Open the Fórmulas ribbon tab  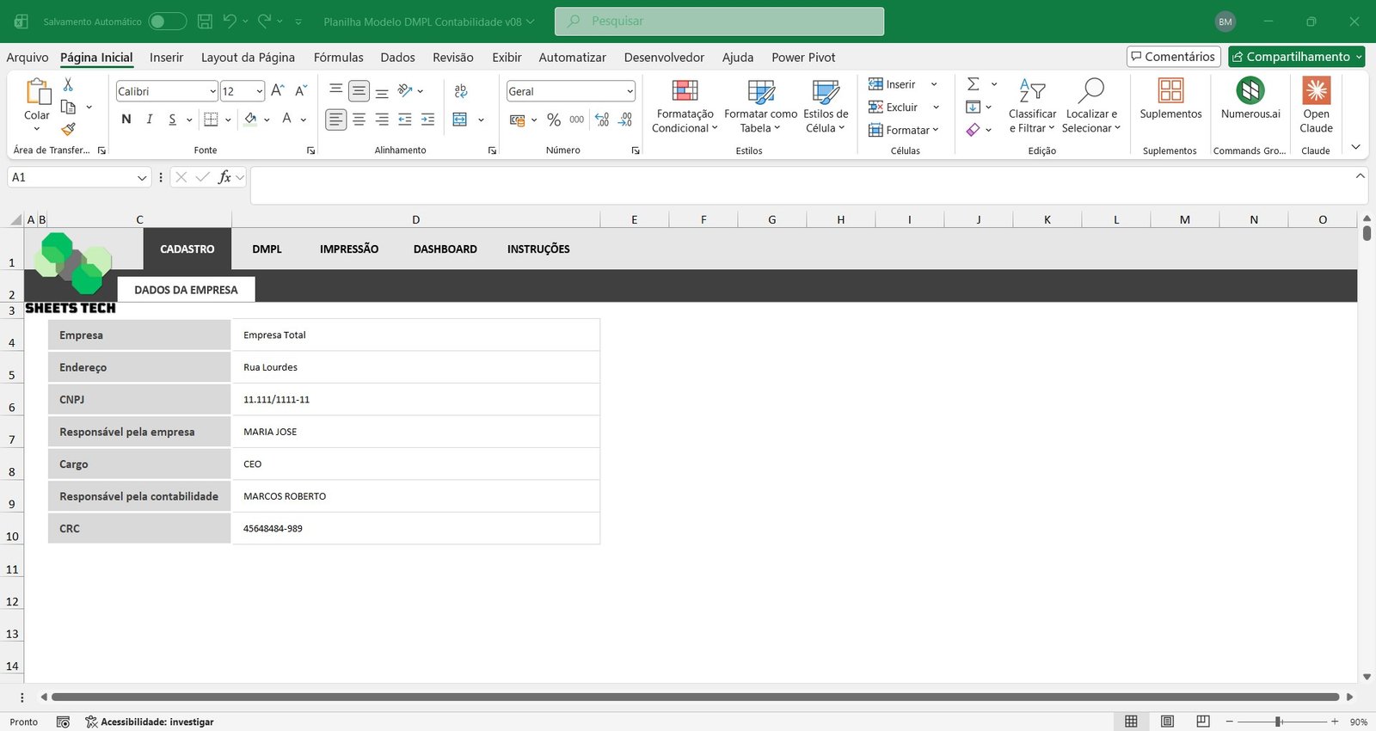pyautogui.click(x=338, y=58)
